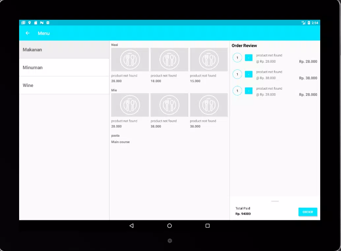The image size is (341, 251).
Task: Switch to the Minuman category
Action: [x=64, y=68]
